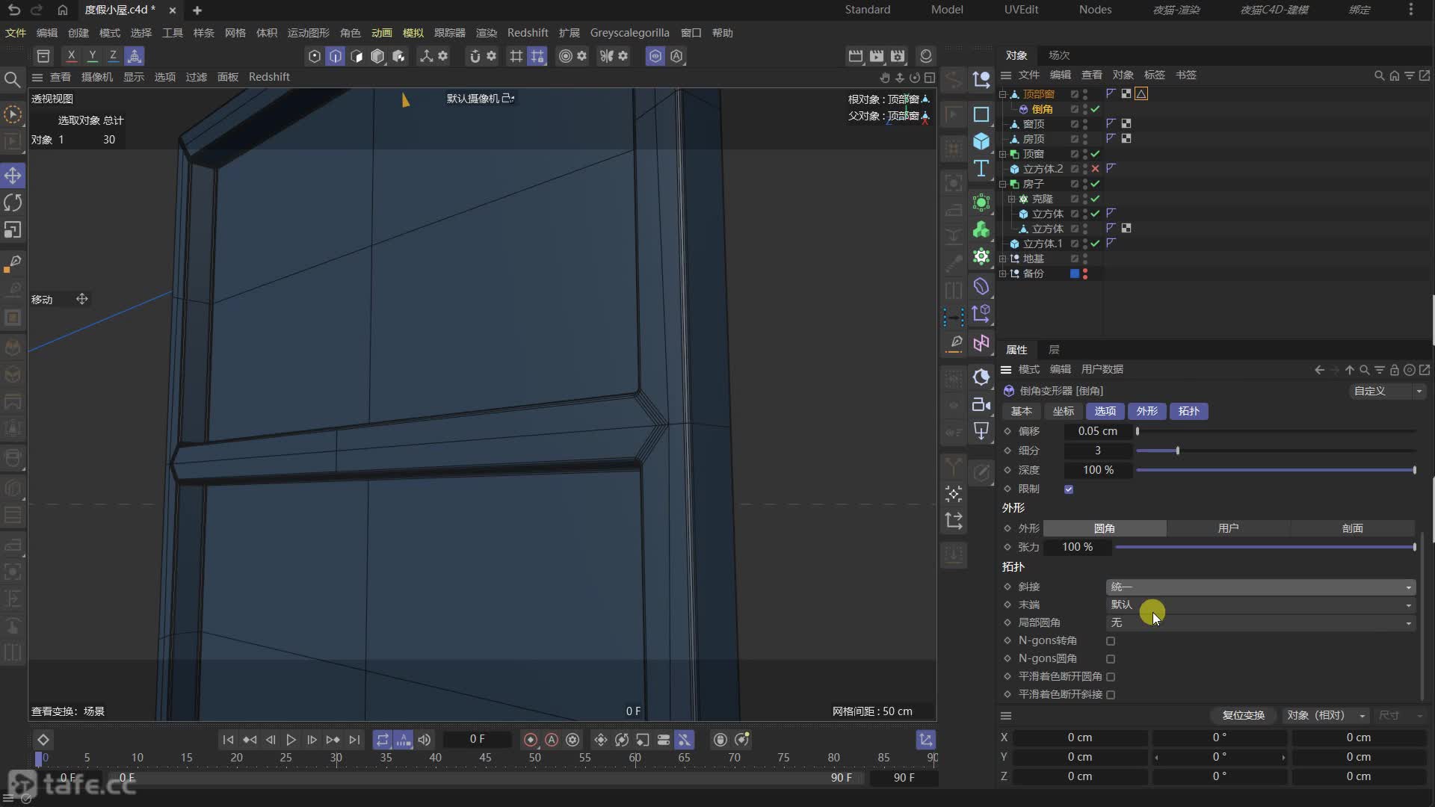
Task: Record active objects keyframe button
Action: point(531,740)
